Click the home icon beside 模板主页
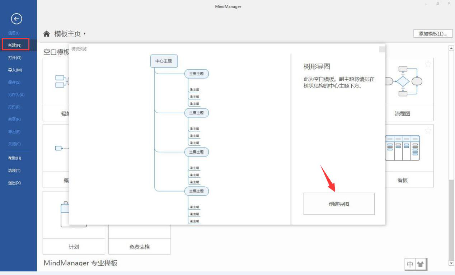Viewport: 455px width, 275px height. tap(46, 33)
